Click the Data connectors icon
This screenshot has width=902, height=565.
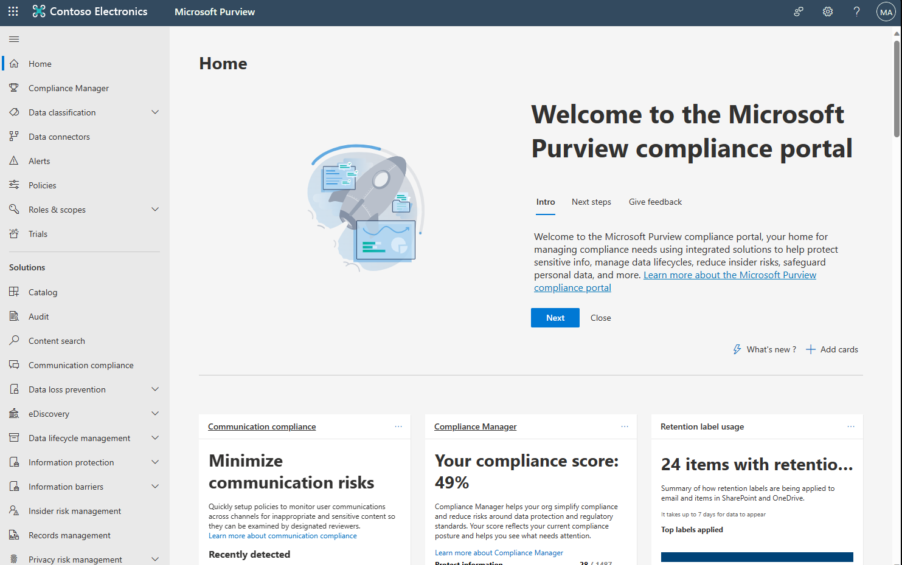[x=14, y=137]
